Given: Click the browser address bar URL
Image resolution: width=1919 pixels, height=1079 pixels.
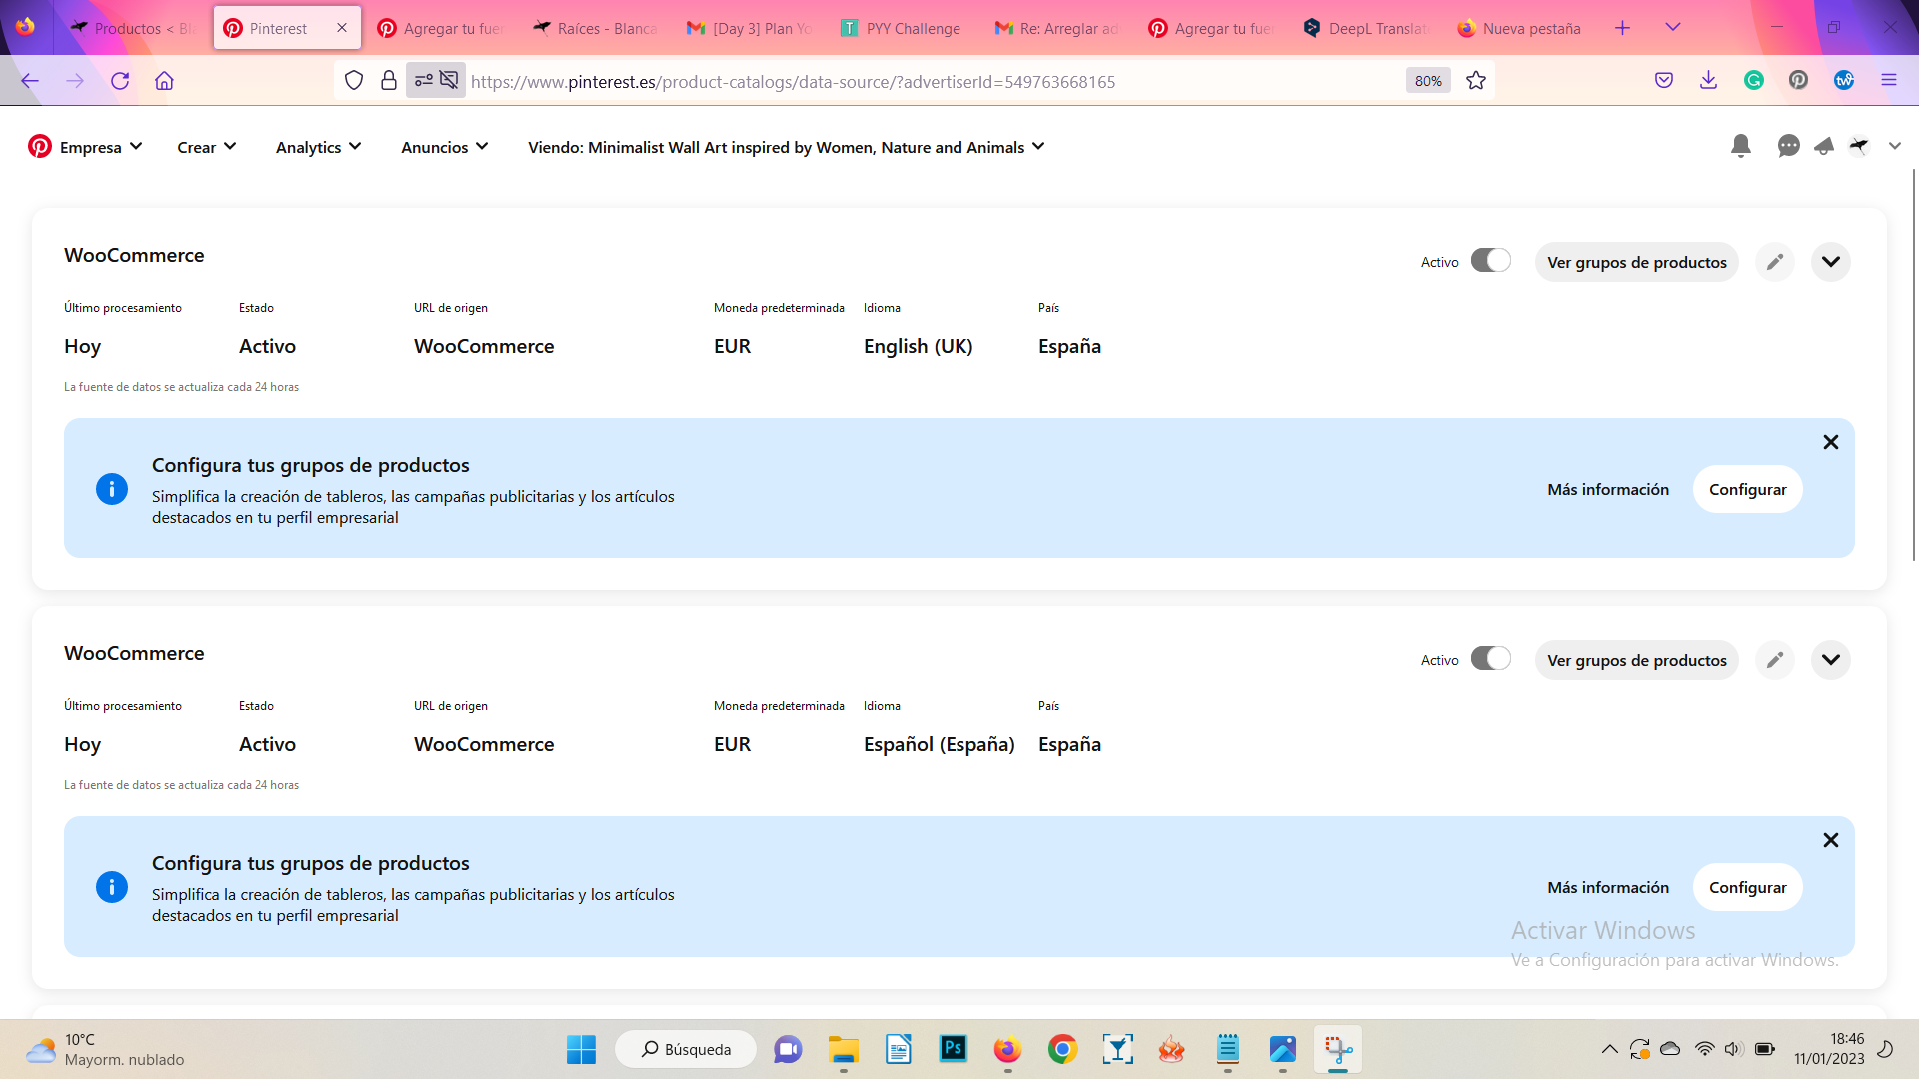Looking at the screenshot, I should click(793, 82).
